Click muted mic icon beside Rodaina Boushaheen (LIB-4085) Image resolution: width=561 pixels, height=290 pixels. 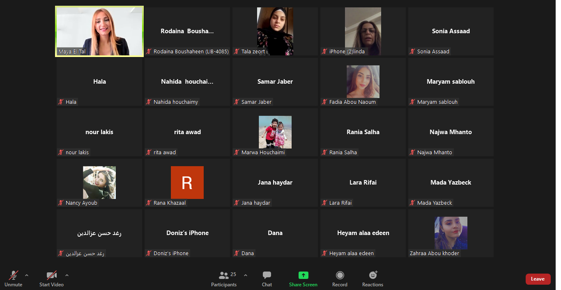coord(149,52)
